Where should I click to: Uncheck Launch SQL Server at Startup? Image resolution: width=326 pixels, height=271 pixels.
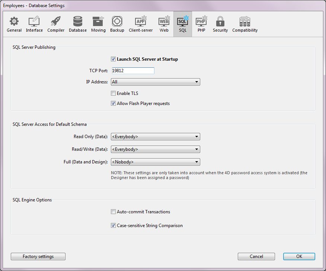point(114,59)
